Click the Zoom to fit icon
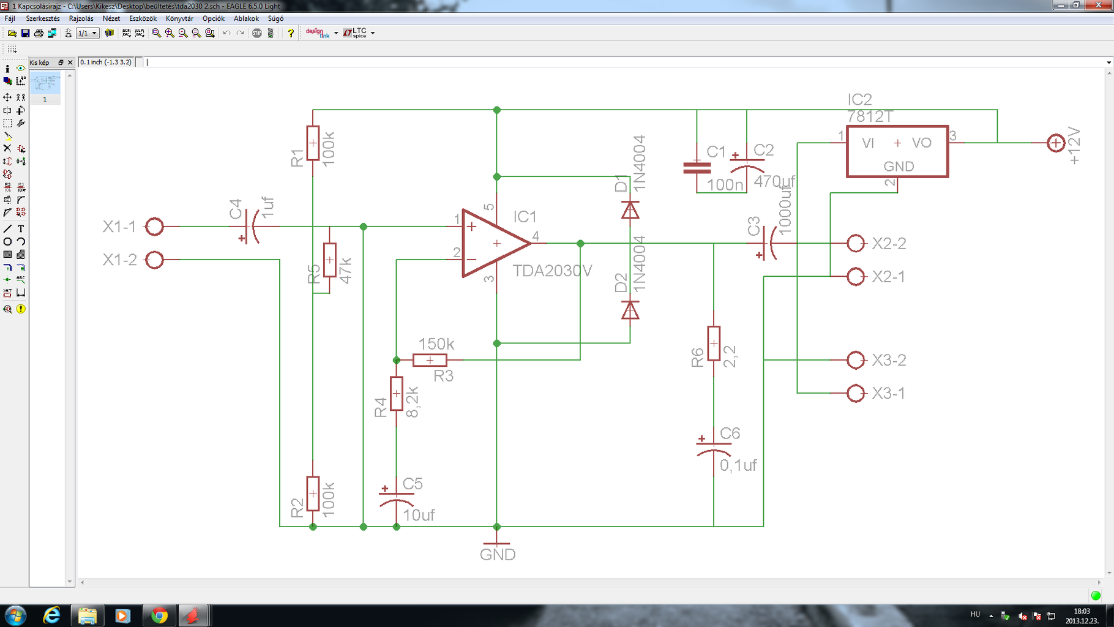 point(156,33)
